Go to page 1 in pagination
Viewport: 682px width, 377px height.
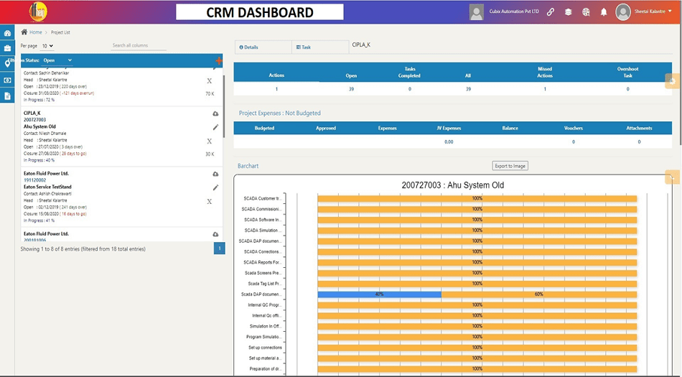coord(220,248)
